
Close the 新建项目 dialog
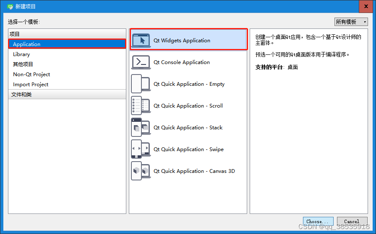click(366, 6)
